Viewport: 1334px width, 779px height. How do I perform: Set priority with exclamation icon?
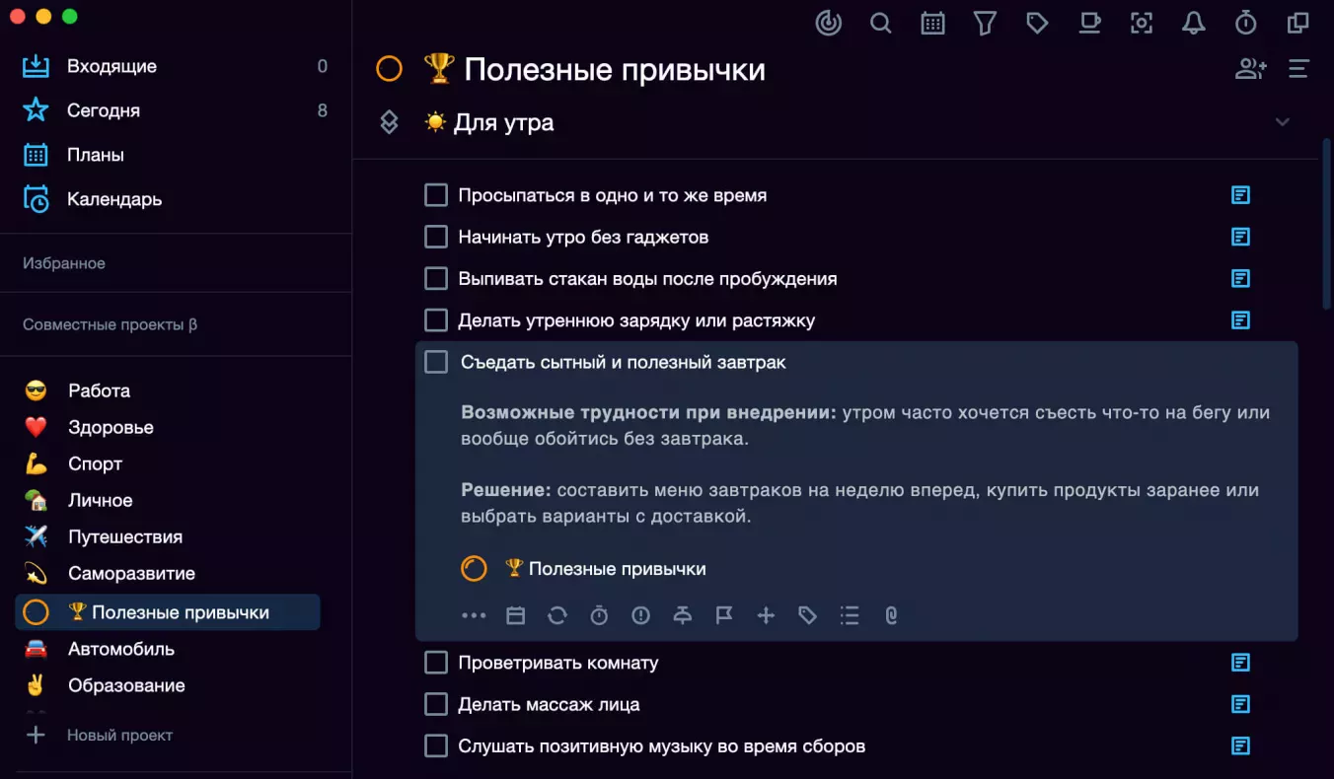coord(641,615)
